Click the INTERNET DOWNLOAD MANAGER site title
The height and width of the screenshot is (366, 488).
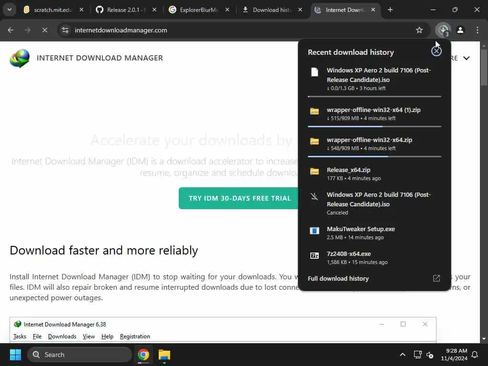click(x=100, y=58)
